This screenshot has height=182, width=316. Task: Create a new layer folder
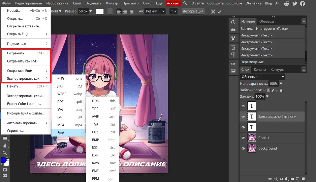(x=292, y=179)
